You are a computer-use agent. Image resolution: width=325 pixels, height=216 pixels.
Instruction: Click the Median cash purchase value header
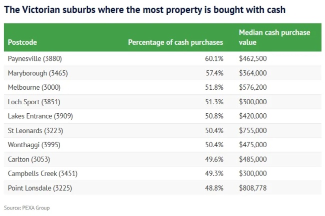[x=274, y=37]
